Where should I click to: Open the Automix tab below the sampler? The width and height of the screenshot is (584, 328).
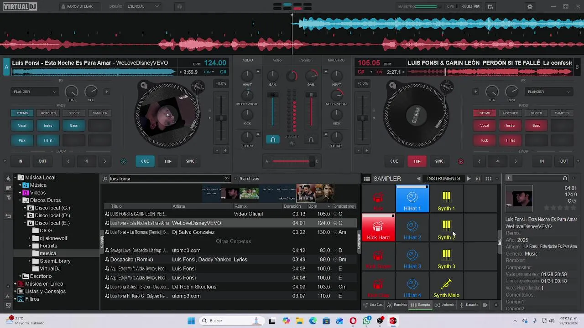445,305
